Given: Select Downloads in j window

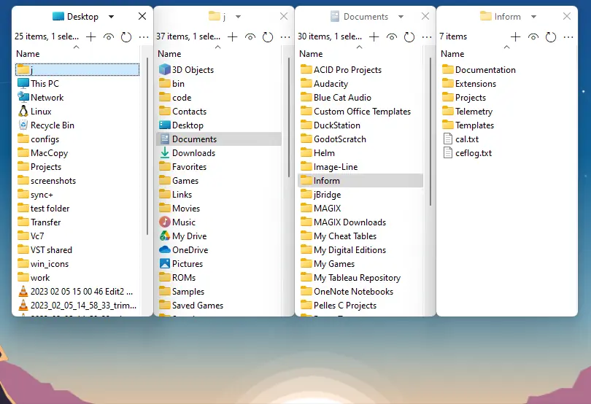Looking at the screenshot, I should point(187,153).
